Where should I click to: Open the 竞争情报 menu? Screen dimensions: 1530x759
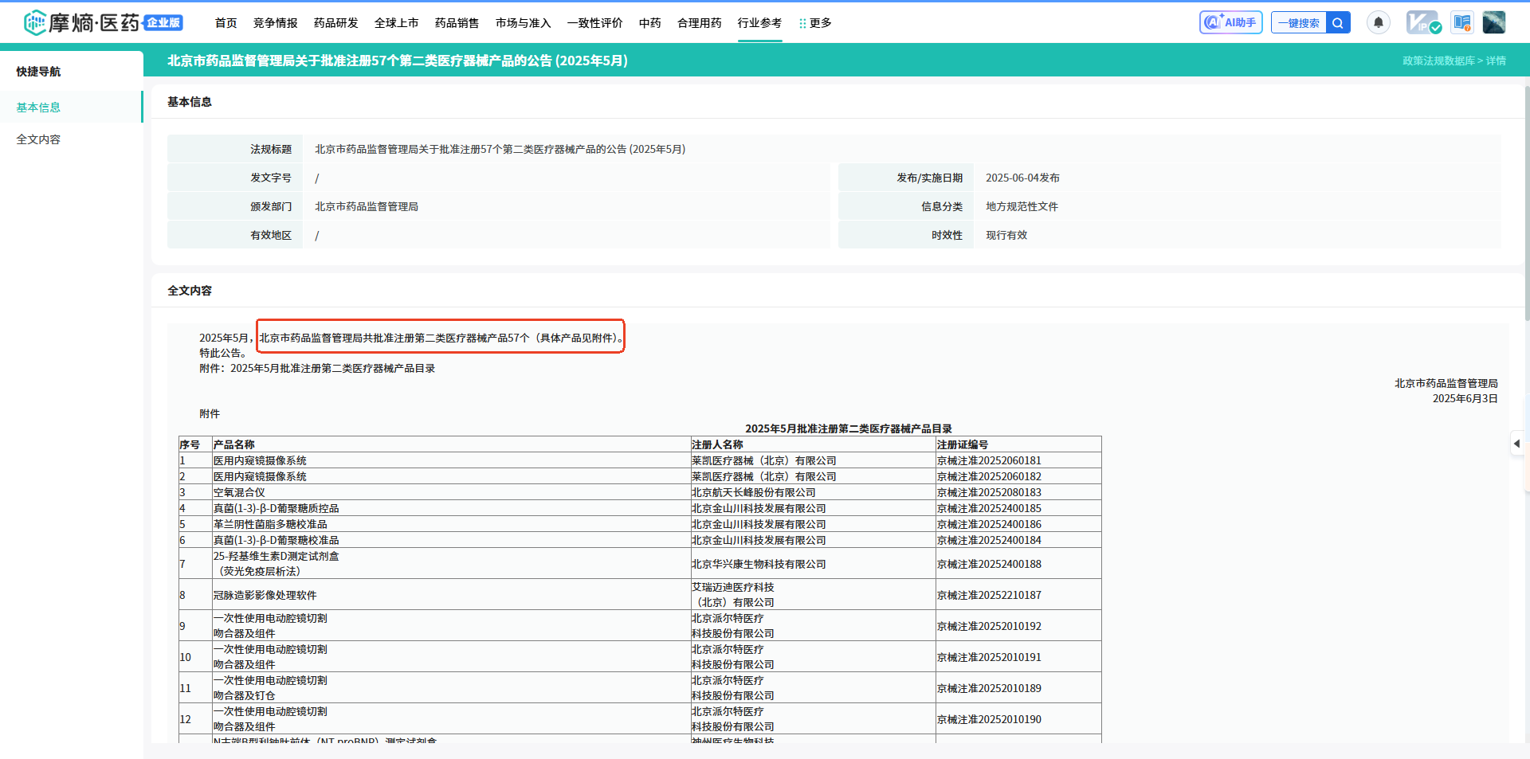click(275, 23)
